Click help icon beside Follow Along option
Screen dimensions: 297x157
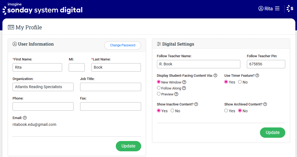click(184, 88)
